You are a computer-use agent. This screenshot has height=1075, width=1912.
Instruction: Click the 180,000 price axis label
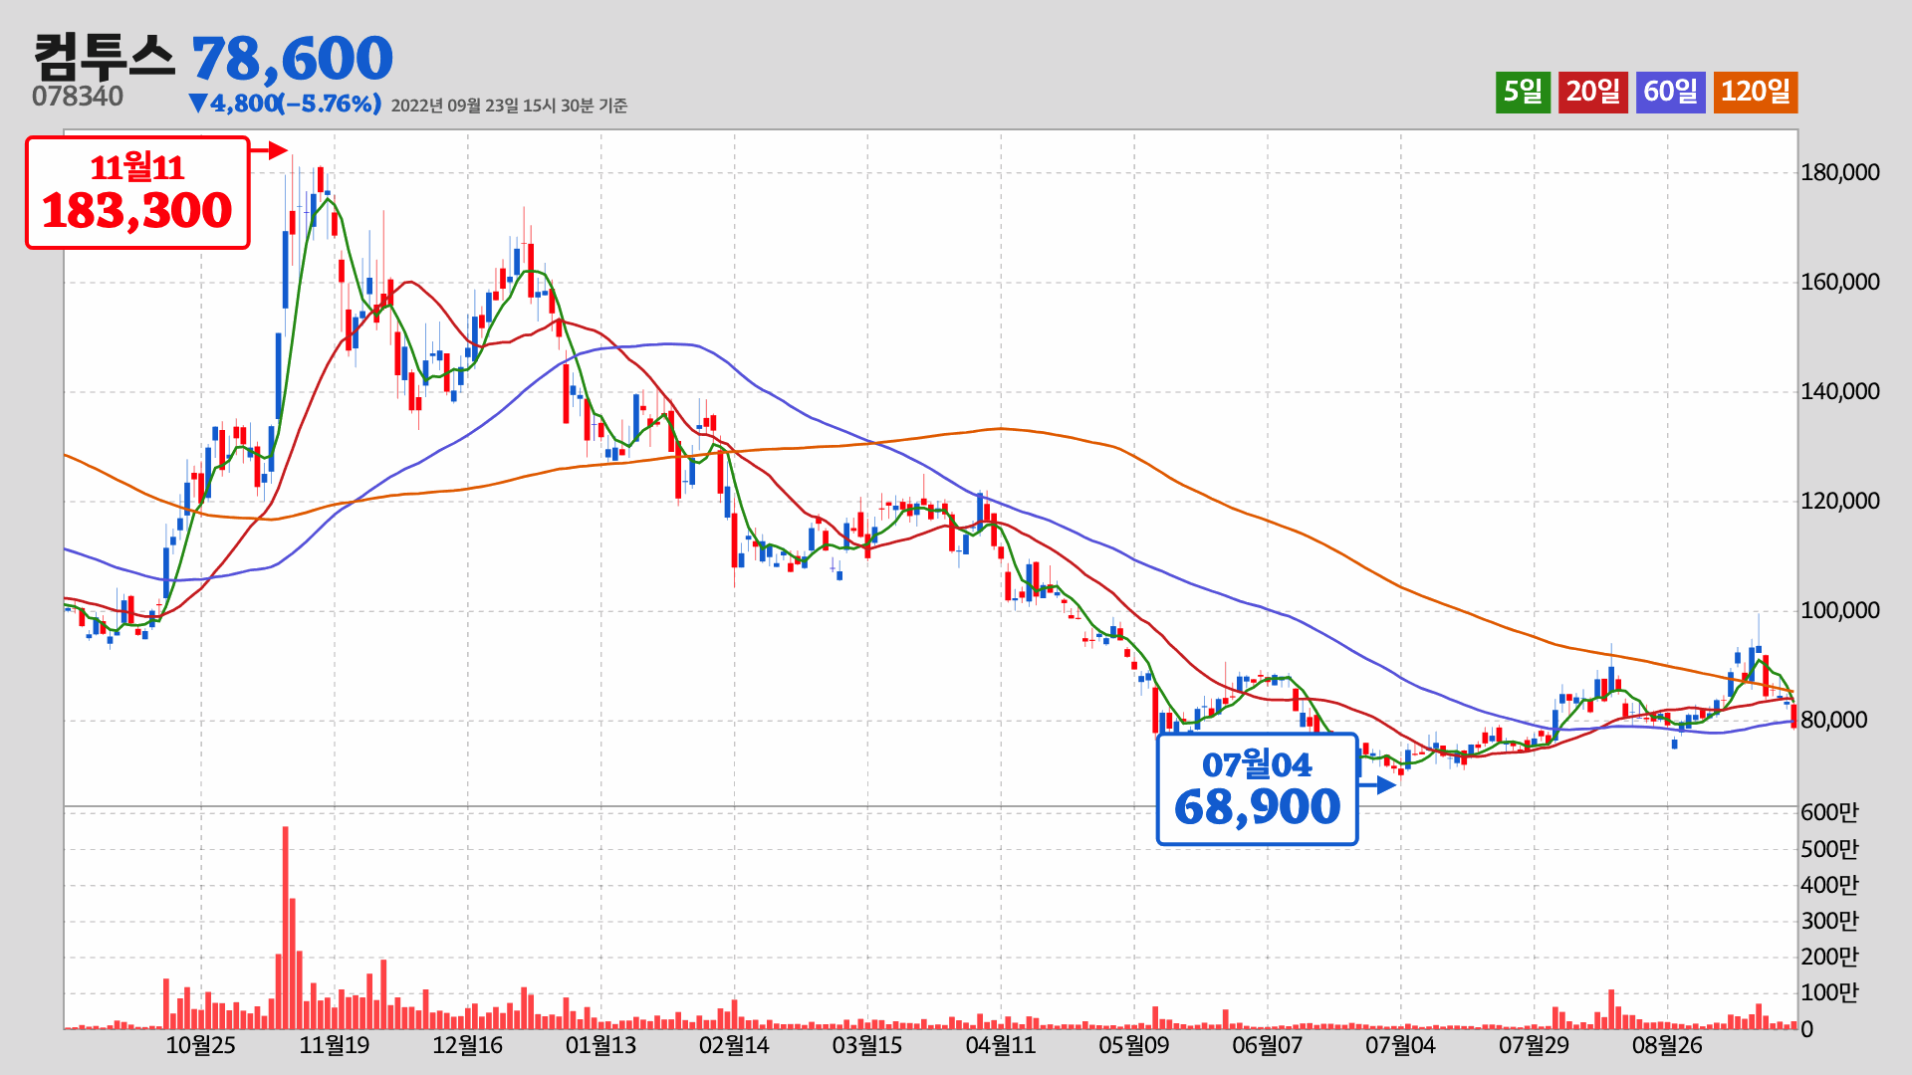coord(1839,172)
